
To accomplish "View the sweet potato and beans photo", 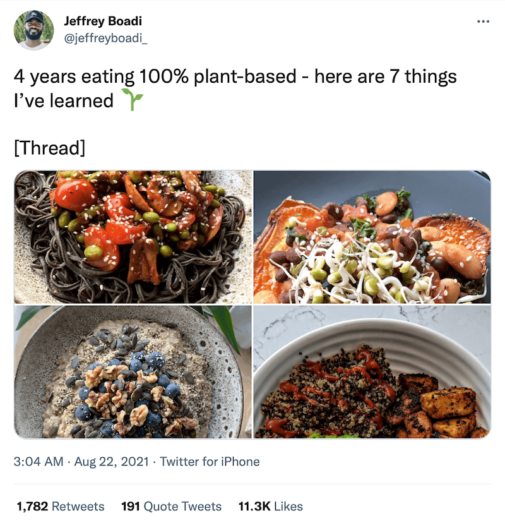I will [372, 237].
